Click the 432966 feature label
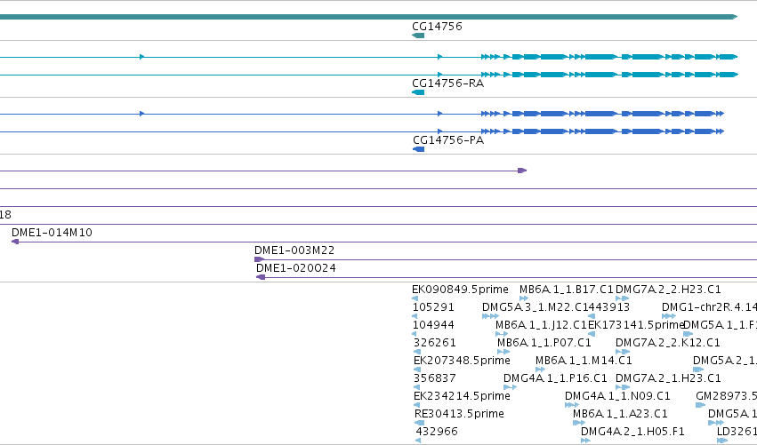This screenshot has width=757, height=445. pos(437,432)
